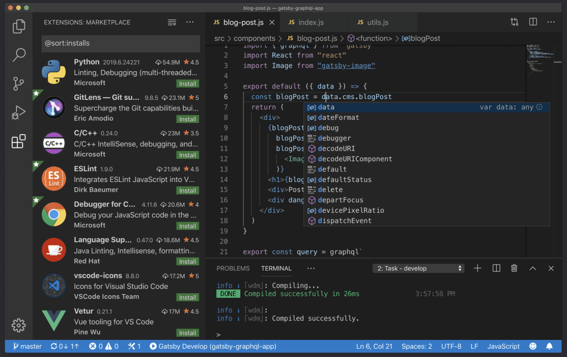Install the ESLint extension
Screen dimensions: 567x357
(x=188, y=190)
